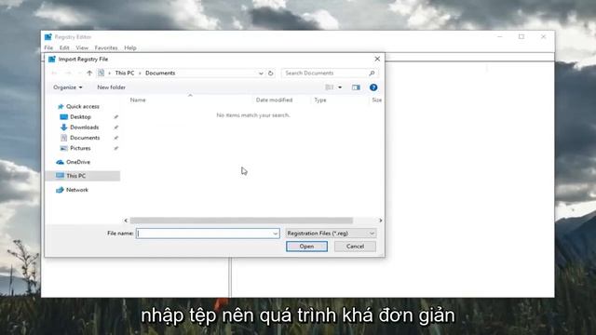Screen dimensions: 596x335
Task: Sort by the Name column header
Action: point(138,100)
